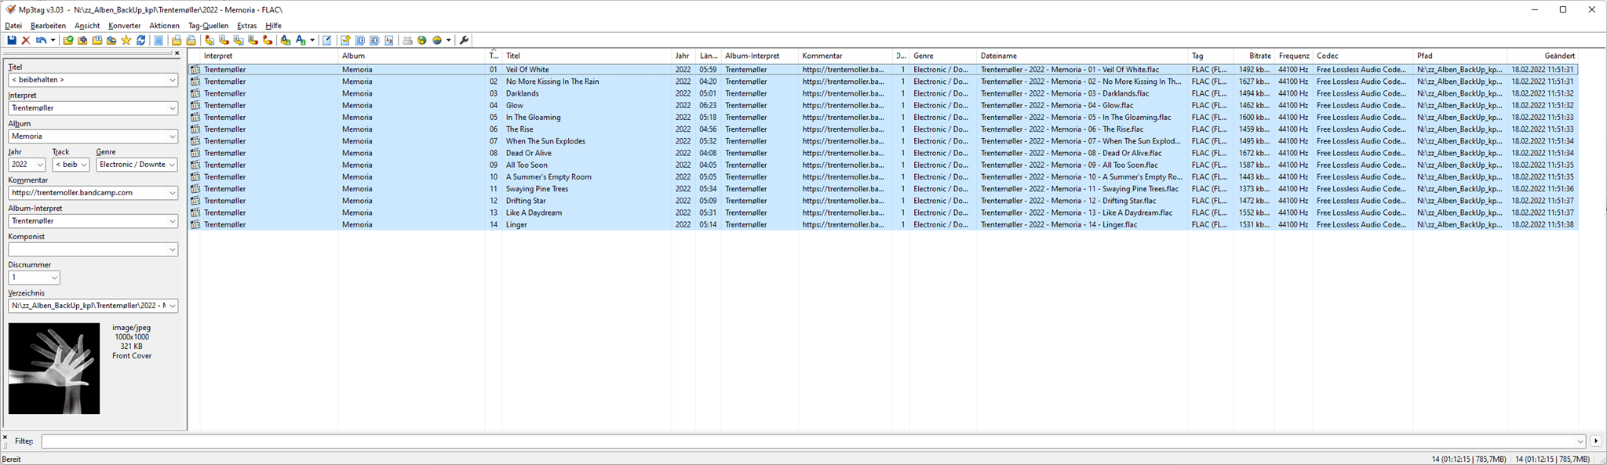
Task: Refresh the file list
Action: [x=140, y=40]
